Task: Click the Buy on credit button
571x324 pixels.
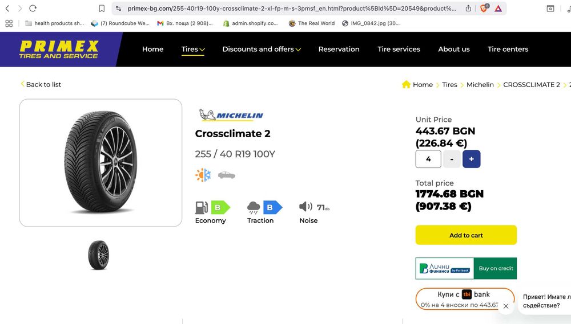Action: click(x=495, y=268)
